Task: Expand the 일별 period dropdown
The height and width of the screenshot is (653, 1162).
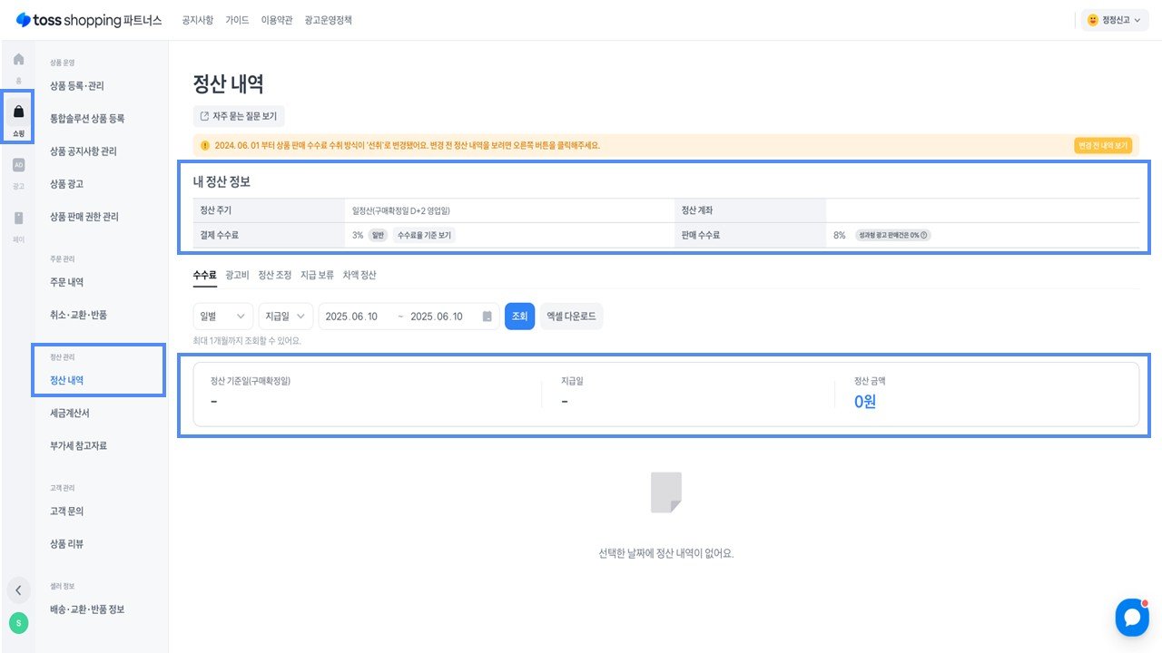Action: 223,317
